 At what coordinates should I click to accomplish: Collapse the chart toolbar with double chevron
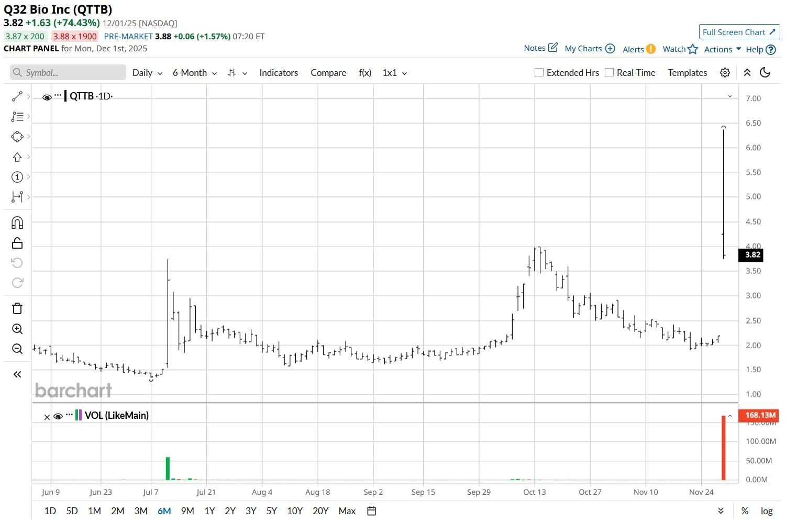click(x=747, y=73)
